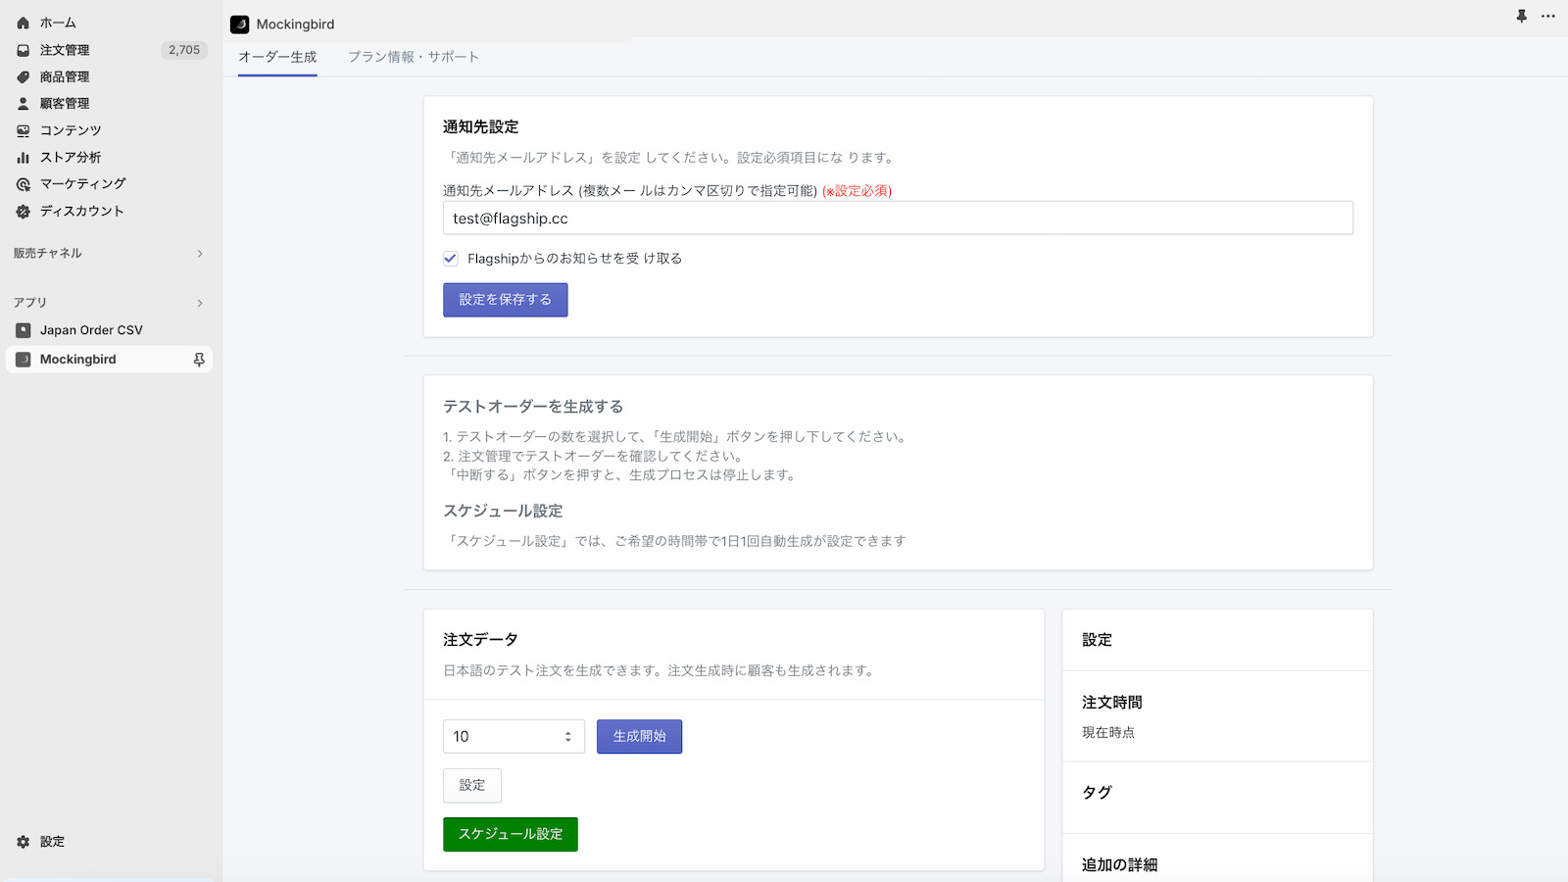Screen dimensions: 1568x882
Task: Open Customers via the person icon
Action: (24, 103)
